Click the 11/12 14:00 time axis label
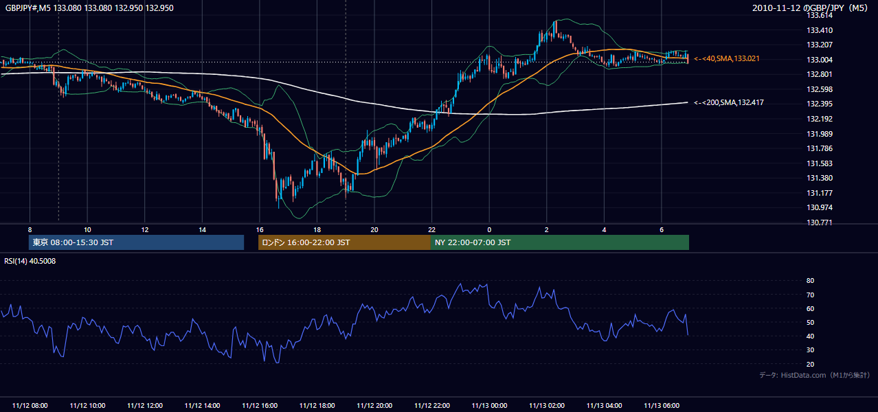878x412 pixels. point(203,406)
